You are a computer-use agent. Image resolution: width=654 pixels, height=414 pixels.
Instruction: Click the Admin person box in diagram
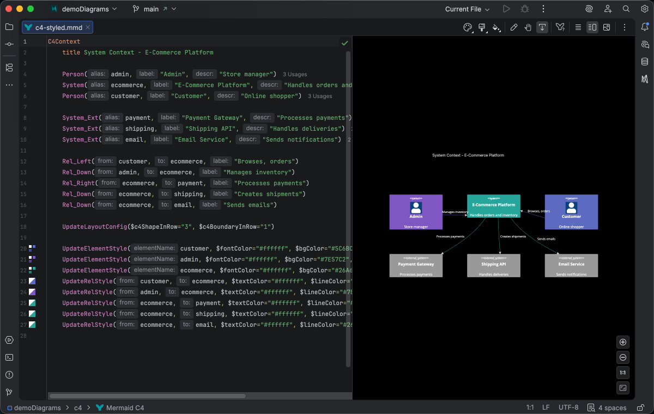coord(416,212)
